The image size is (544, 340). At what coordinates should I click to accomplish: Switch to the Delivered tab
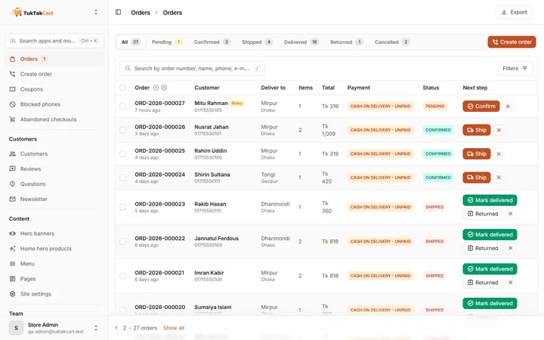[301, 42]
